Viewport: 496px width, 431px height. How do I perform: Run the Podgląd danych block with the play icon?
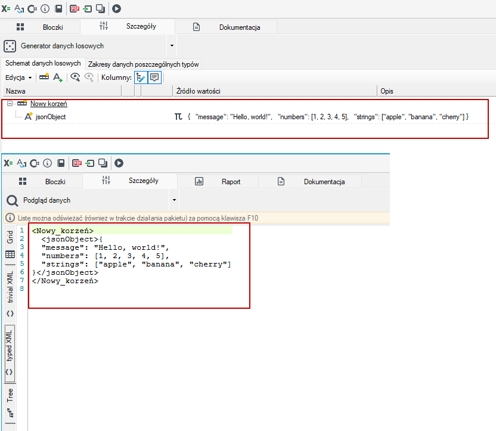[x=119, y=163]
